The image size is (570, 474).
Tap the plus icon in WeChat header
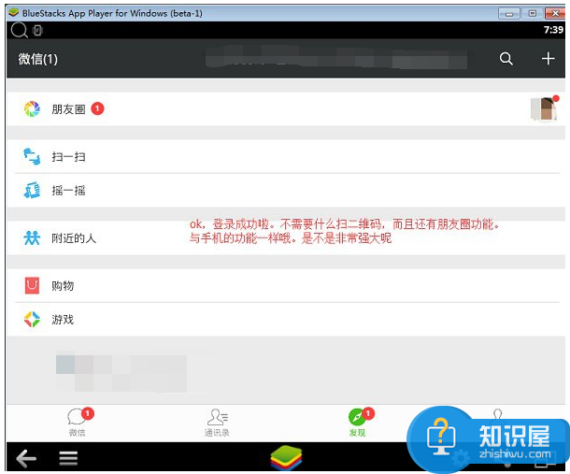(x=548, y=58)
